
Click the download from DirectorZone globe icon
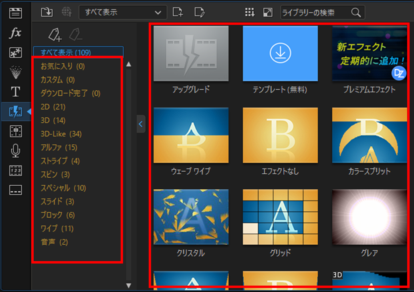67,12
